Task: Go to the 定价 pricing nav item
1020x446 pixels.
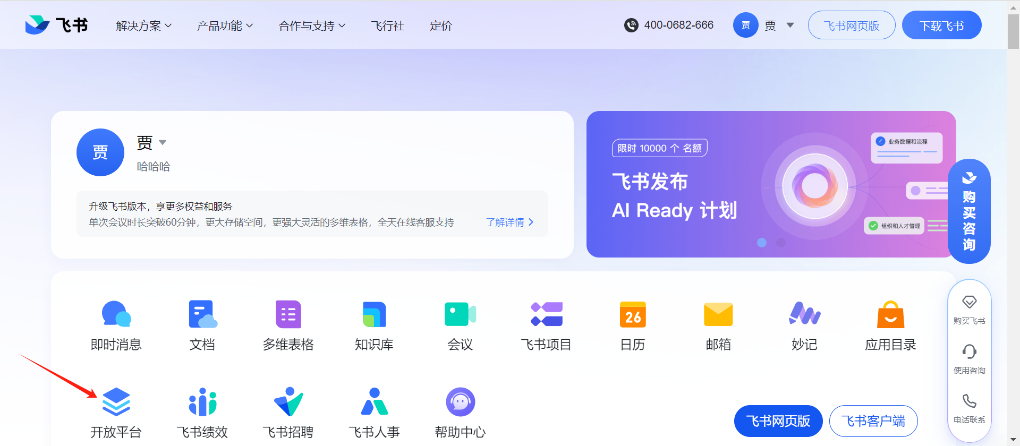Action: pyautogui.click(x=441, y=25)
